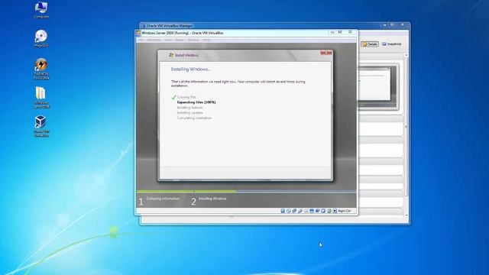Click the 'Installing Windows...' heading
489x275 pixels.
[190, 70]
